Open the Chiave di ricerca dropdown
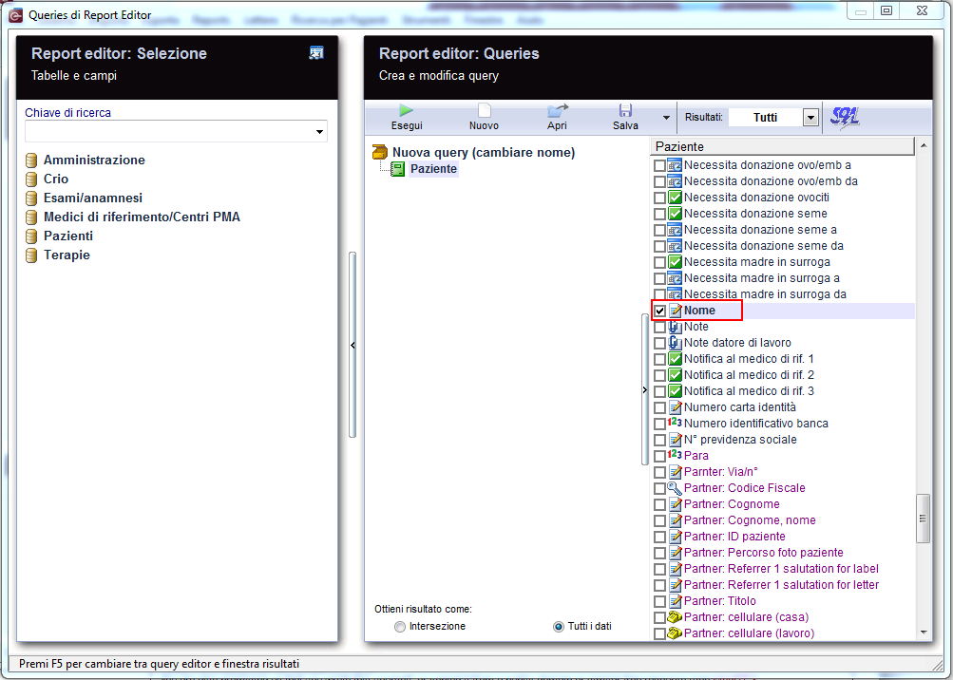This screenshot has height=680, width=953. pyautogui.click(x=319, y=132)
